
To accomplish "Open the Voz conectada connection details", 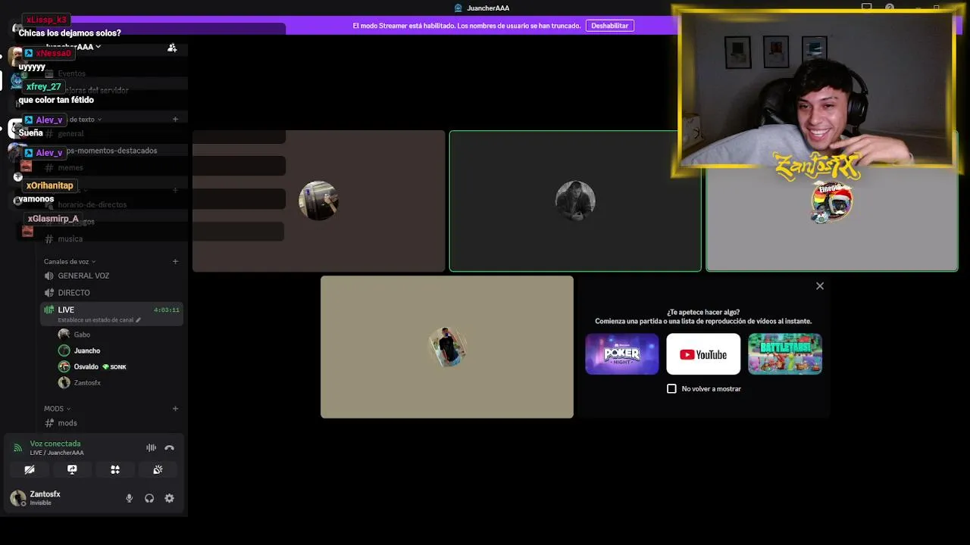I will (x=55, y=444).
